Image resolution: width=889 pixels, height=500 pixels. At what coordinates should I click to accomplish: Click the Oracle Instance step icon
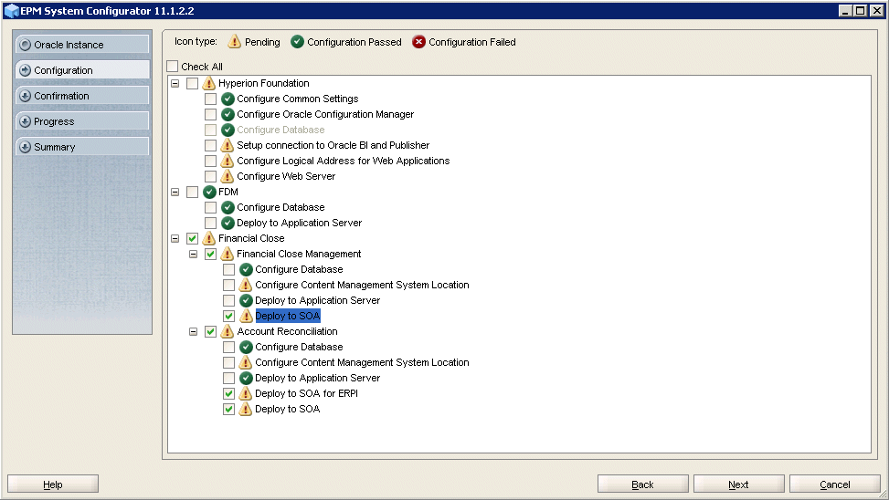point(25,45)
